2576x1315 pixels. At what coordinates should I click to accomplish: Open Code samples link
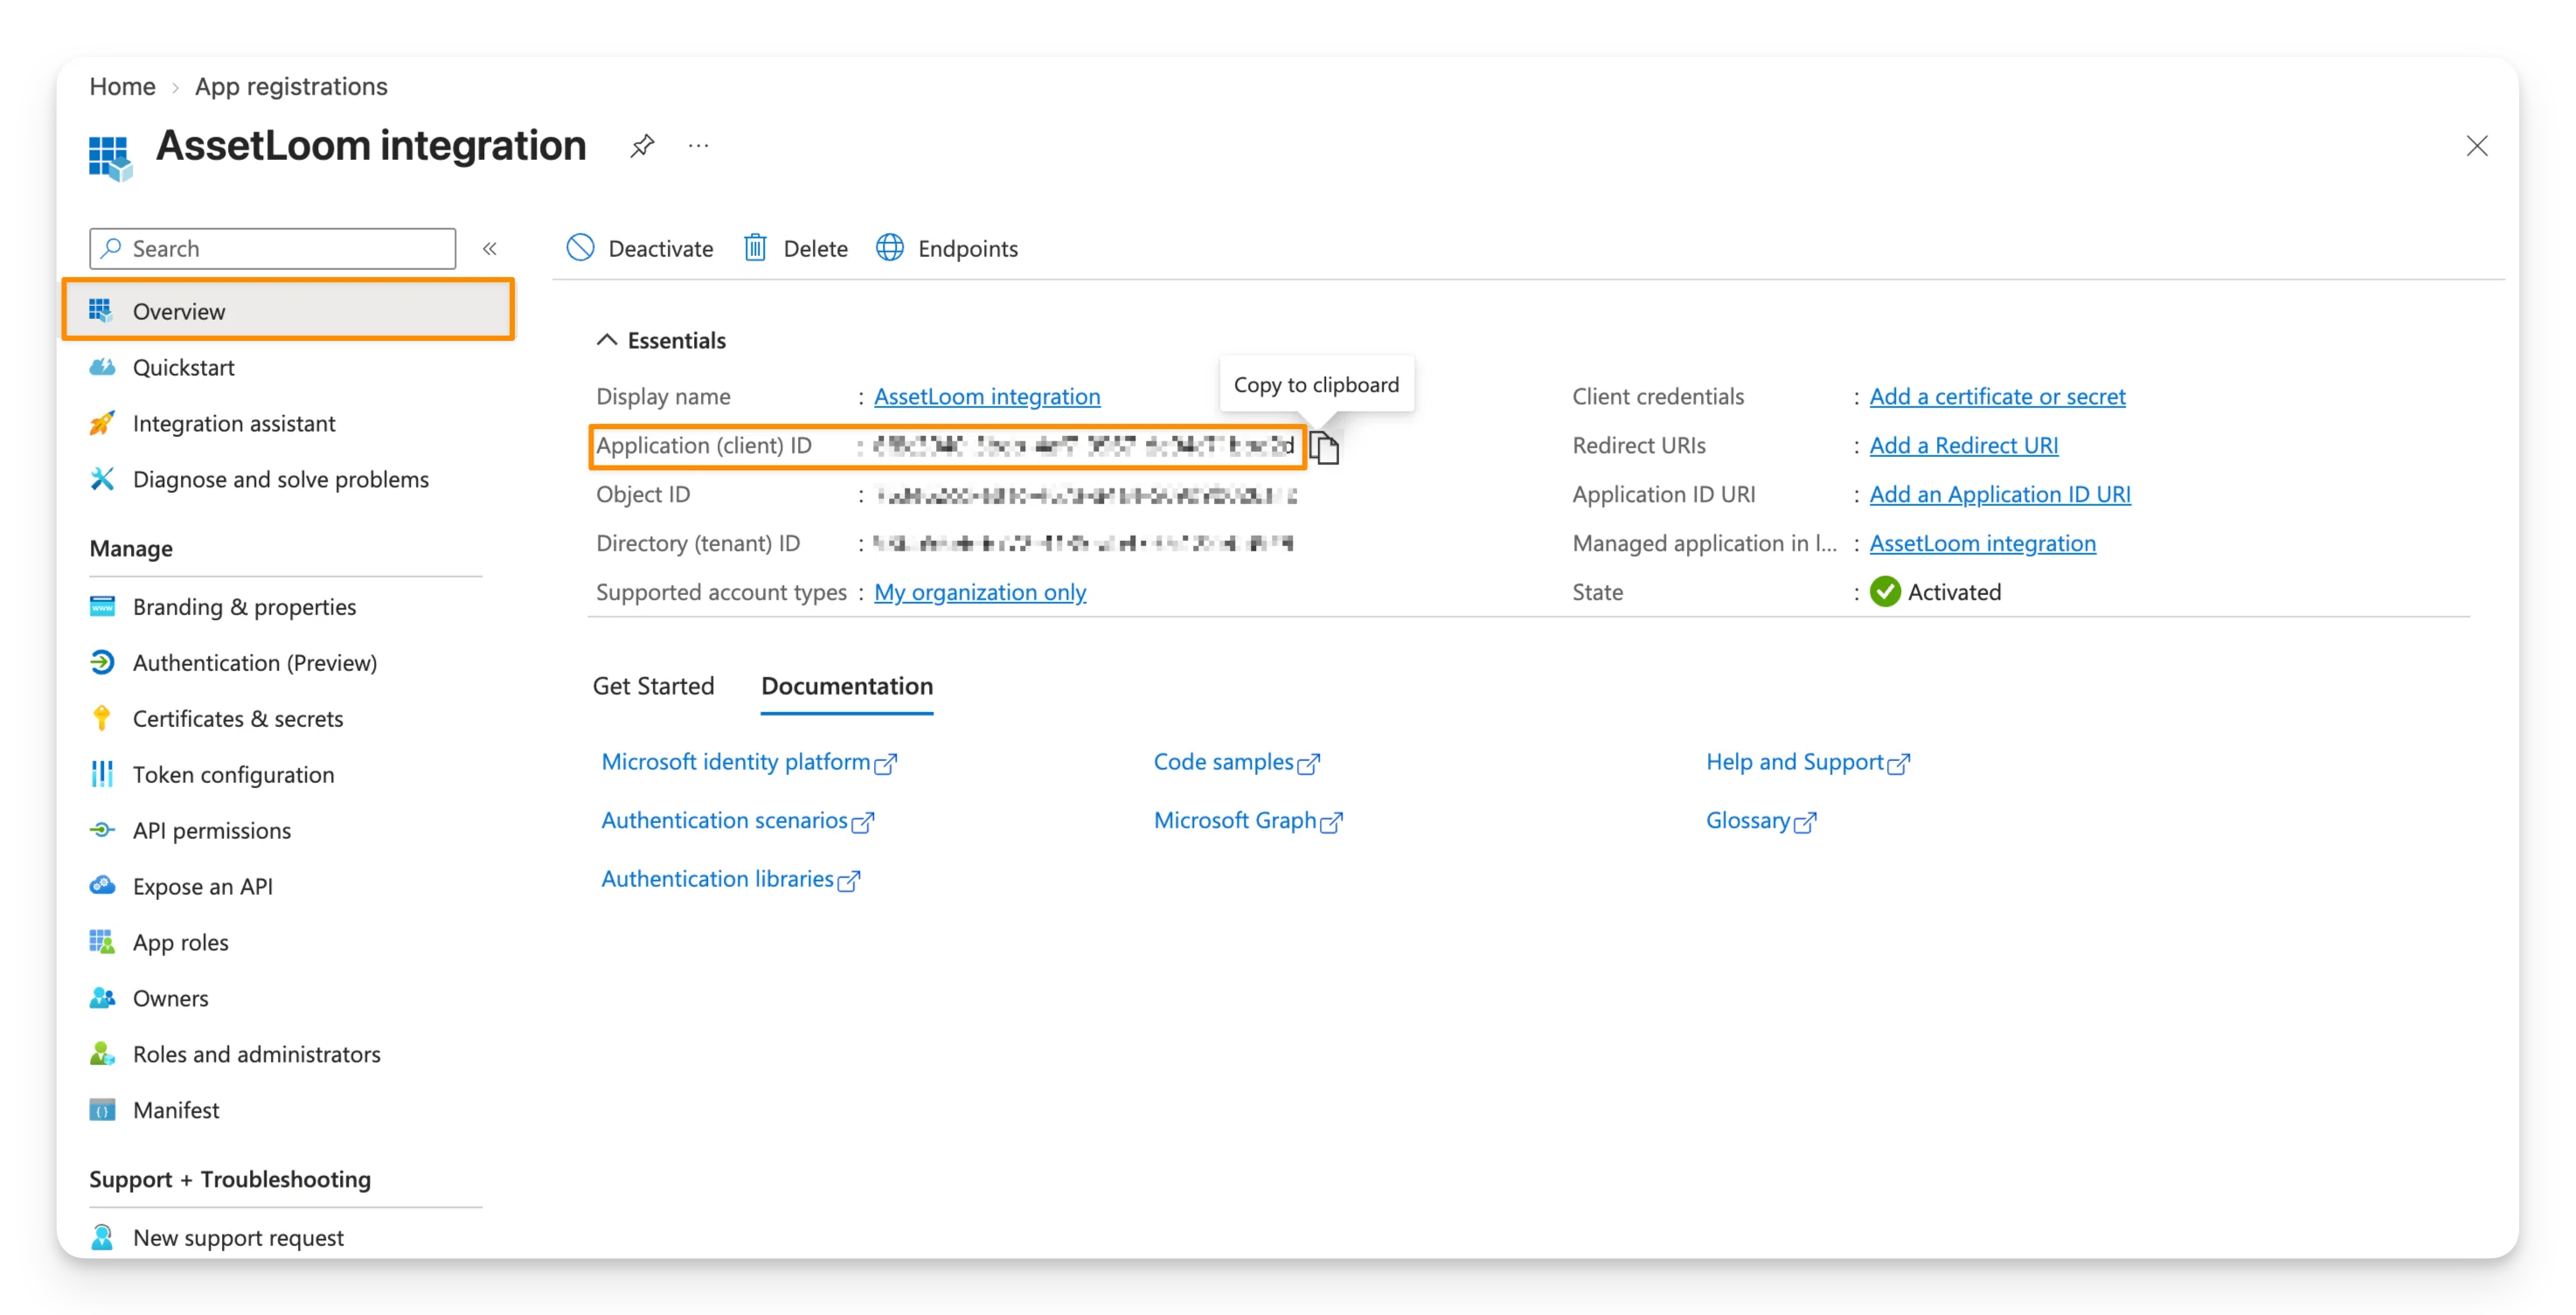[x=1236, y=763]
